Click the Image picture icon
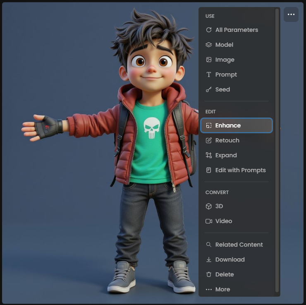306x305 pixels. pos(209,60)
